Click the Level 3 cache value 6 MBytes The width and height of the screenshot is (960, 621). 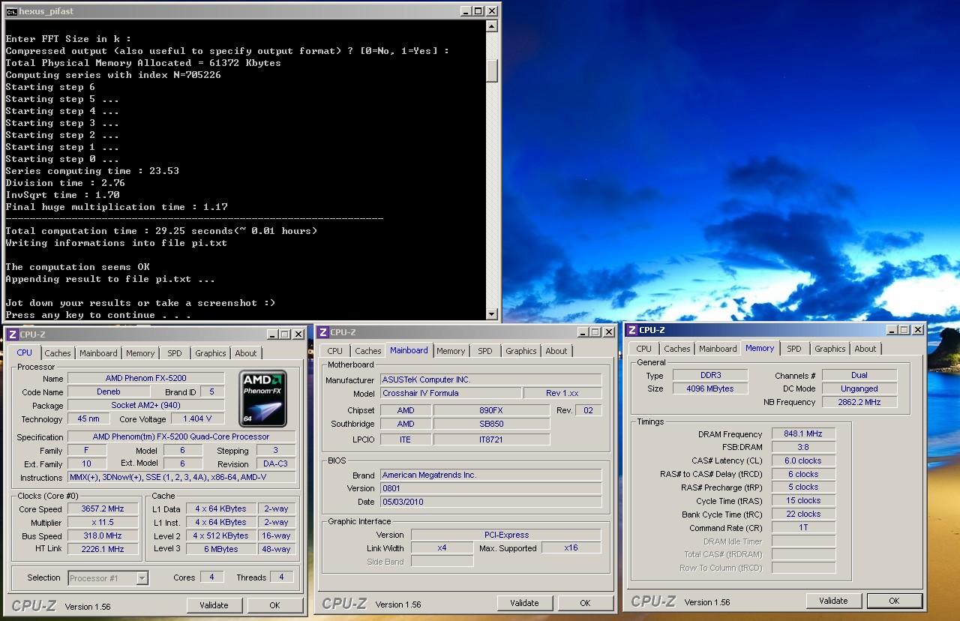point(220,549)
